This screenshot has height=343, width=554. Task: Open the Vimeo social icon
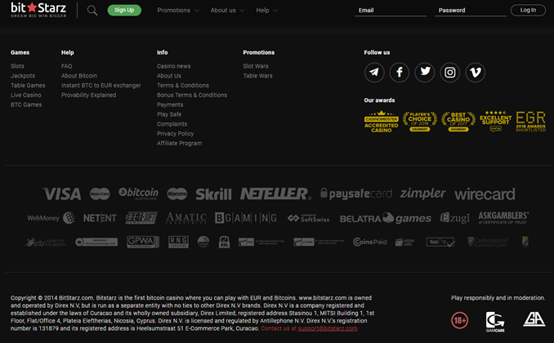tap(476, 73)
